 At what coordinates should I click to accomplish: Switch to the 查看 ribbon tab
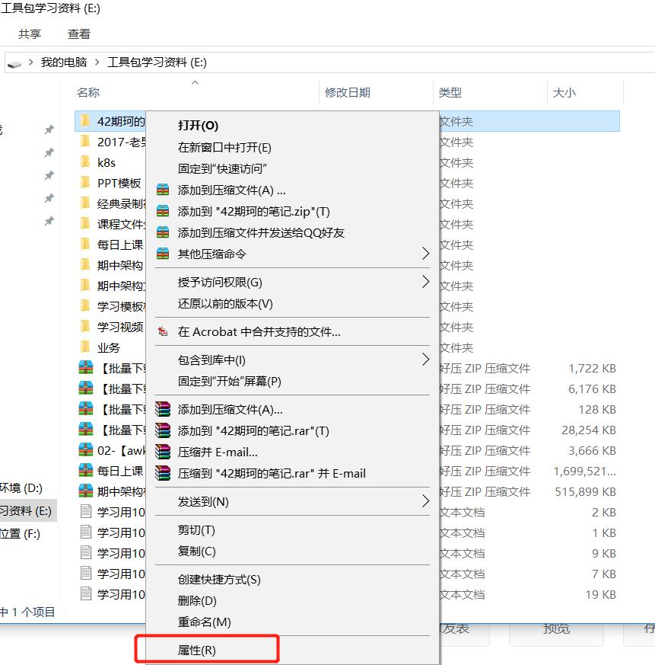point(78,34)
